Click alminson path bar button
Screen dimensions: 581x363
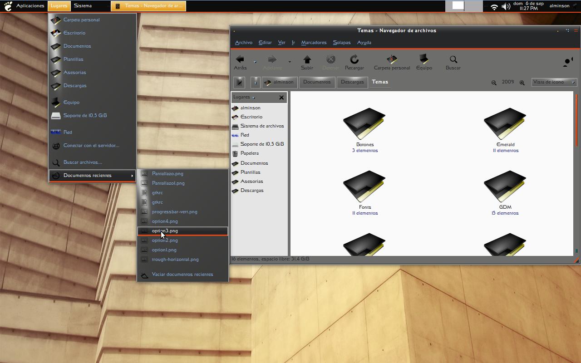tap(280, 82)
